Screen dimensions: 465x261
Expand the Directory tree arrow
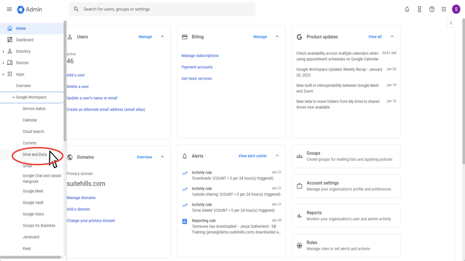pos(3,52)
